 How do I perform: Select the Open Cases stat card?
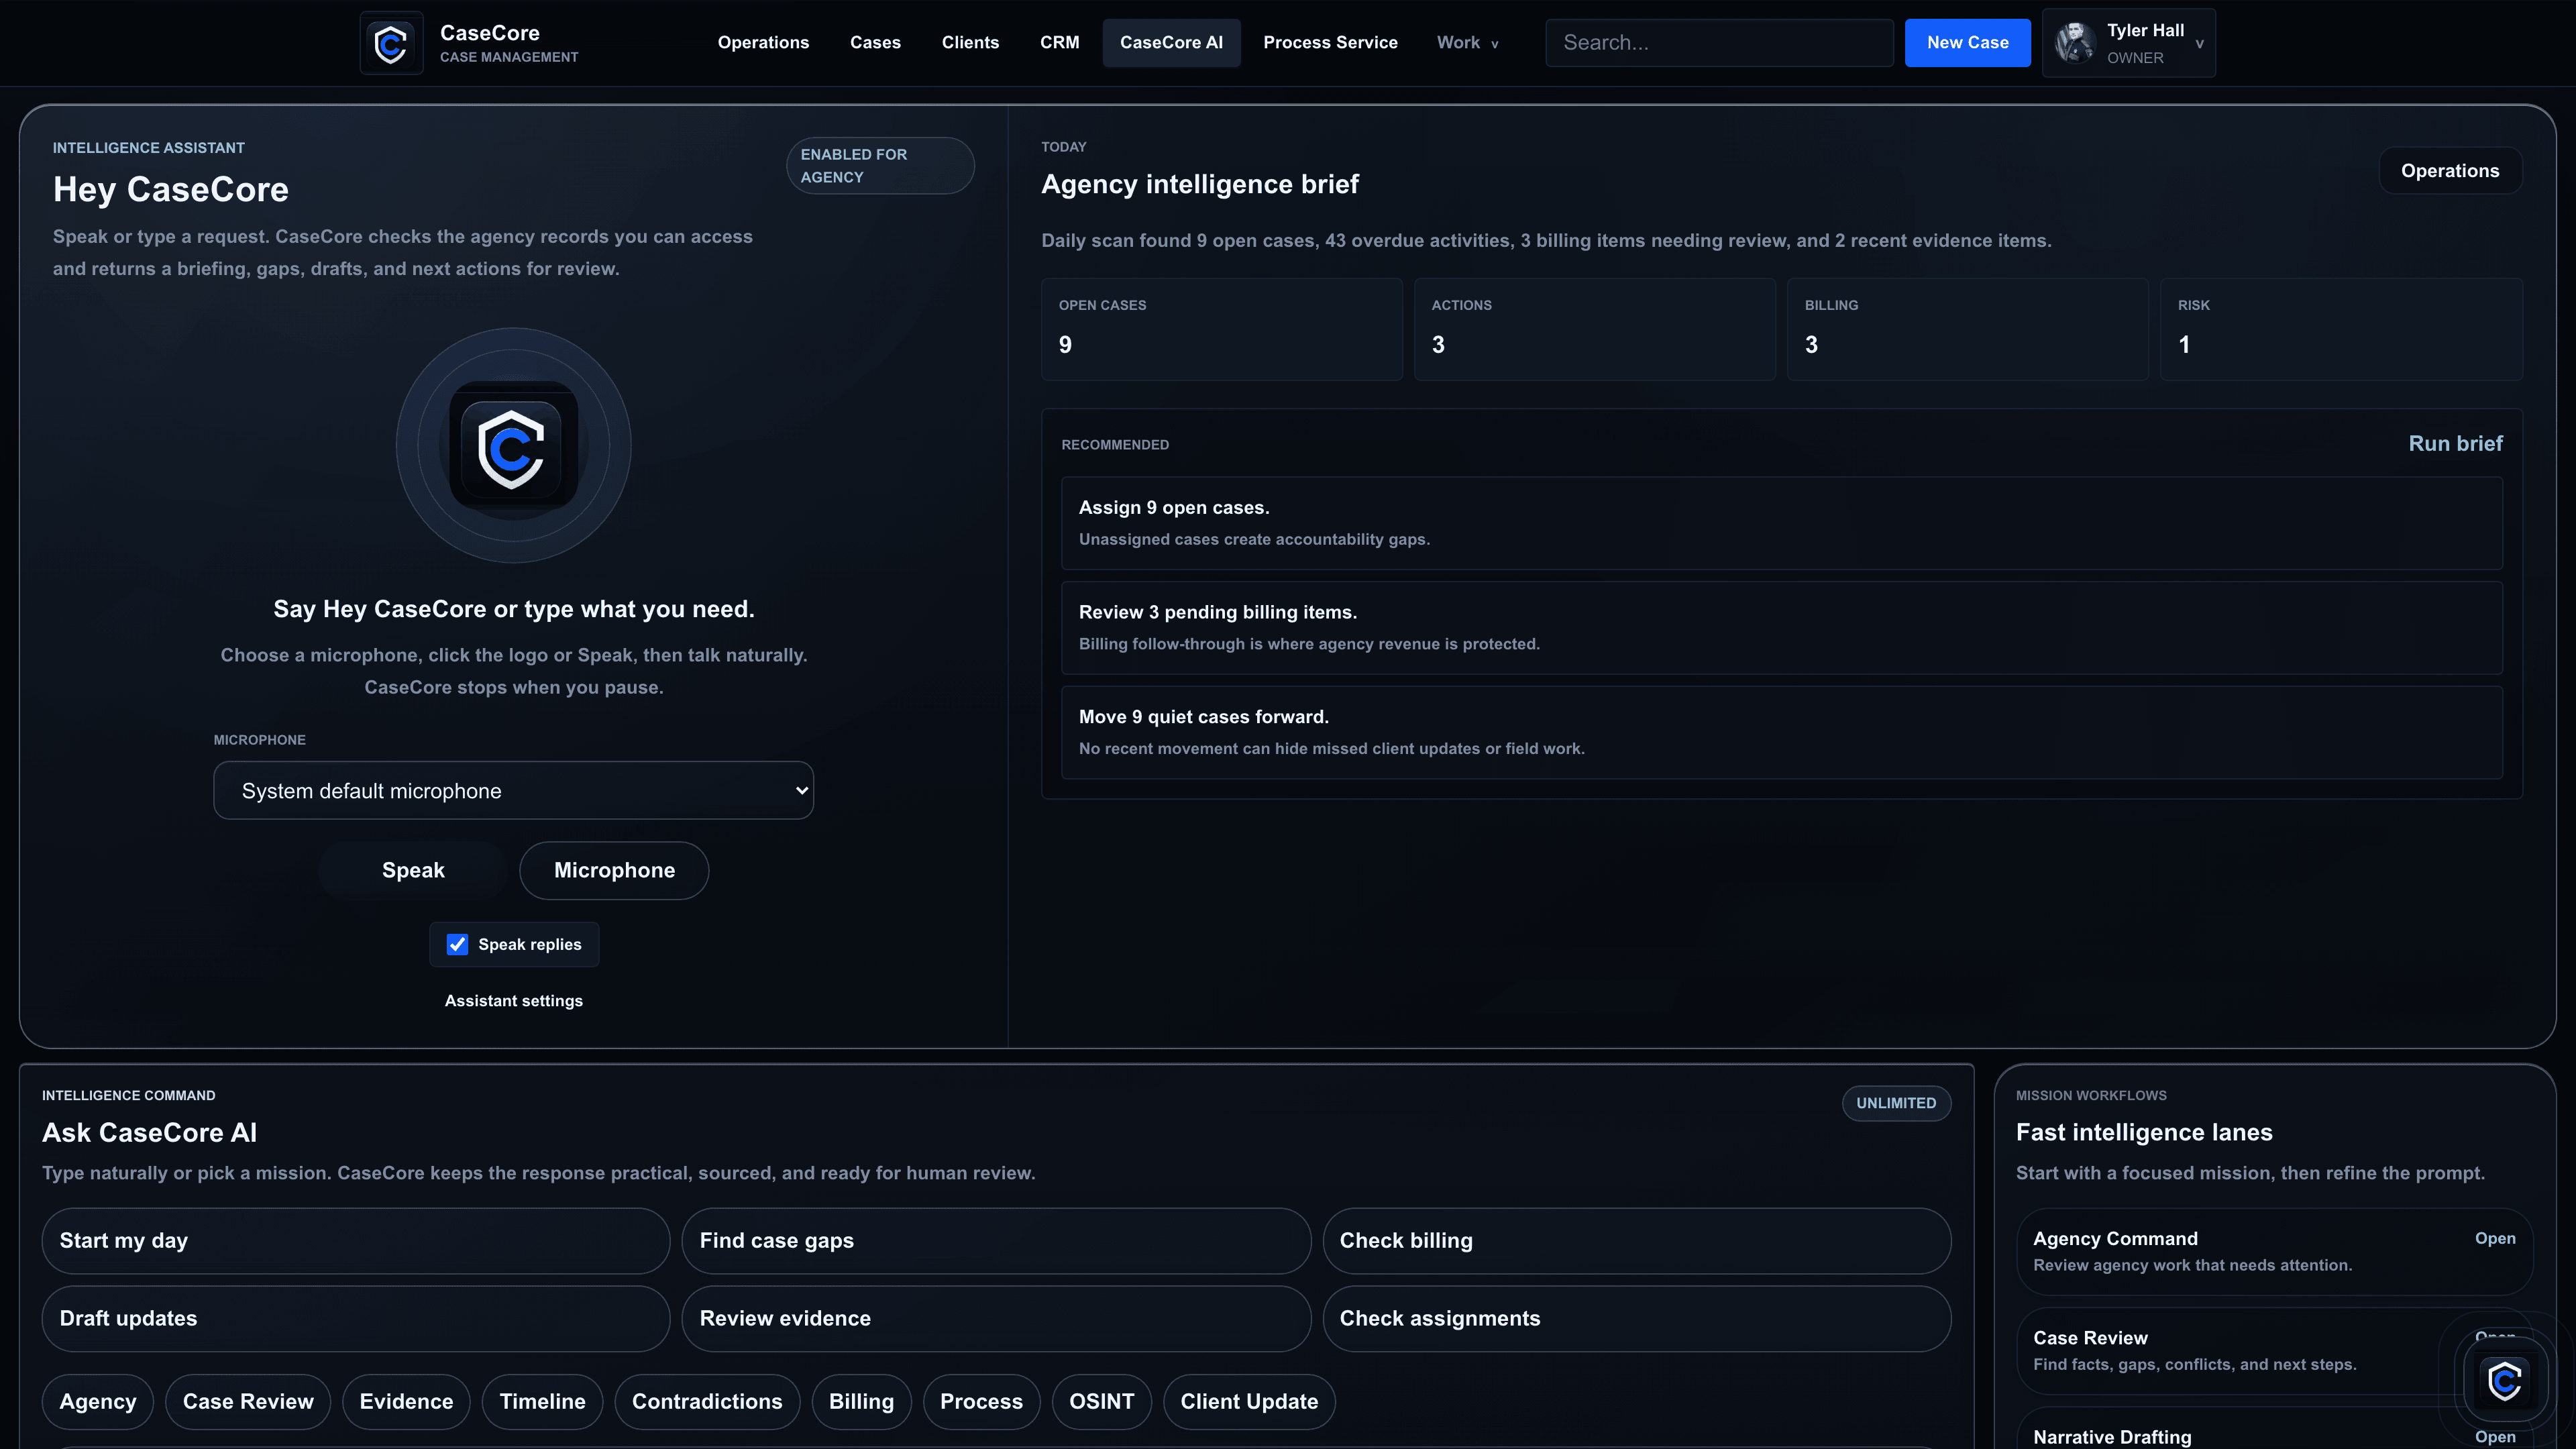(1221, 329)
